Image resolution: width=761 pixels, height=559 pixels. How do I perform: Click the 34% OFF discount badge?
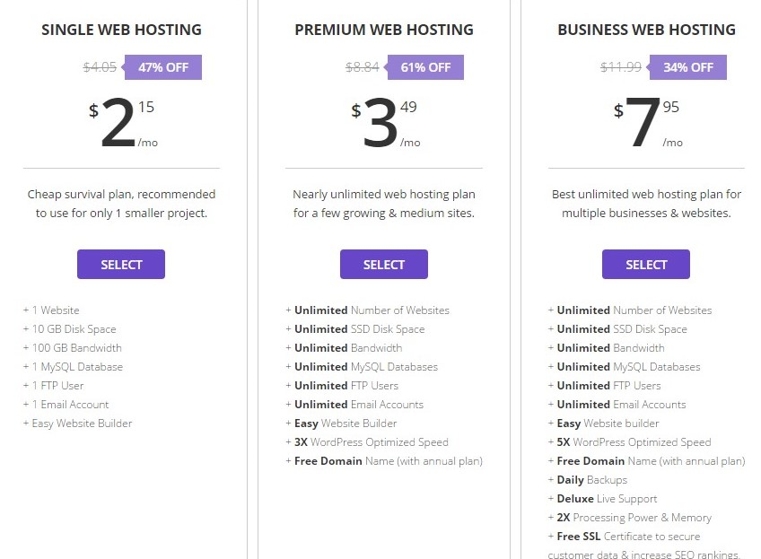pyautogui.click(x=687, y=67)
